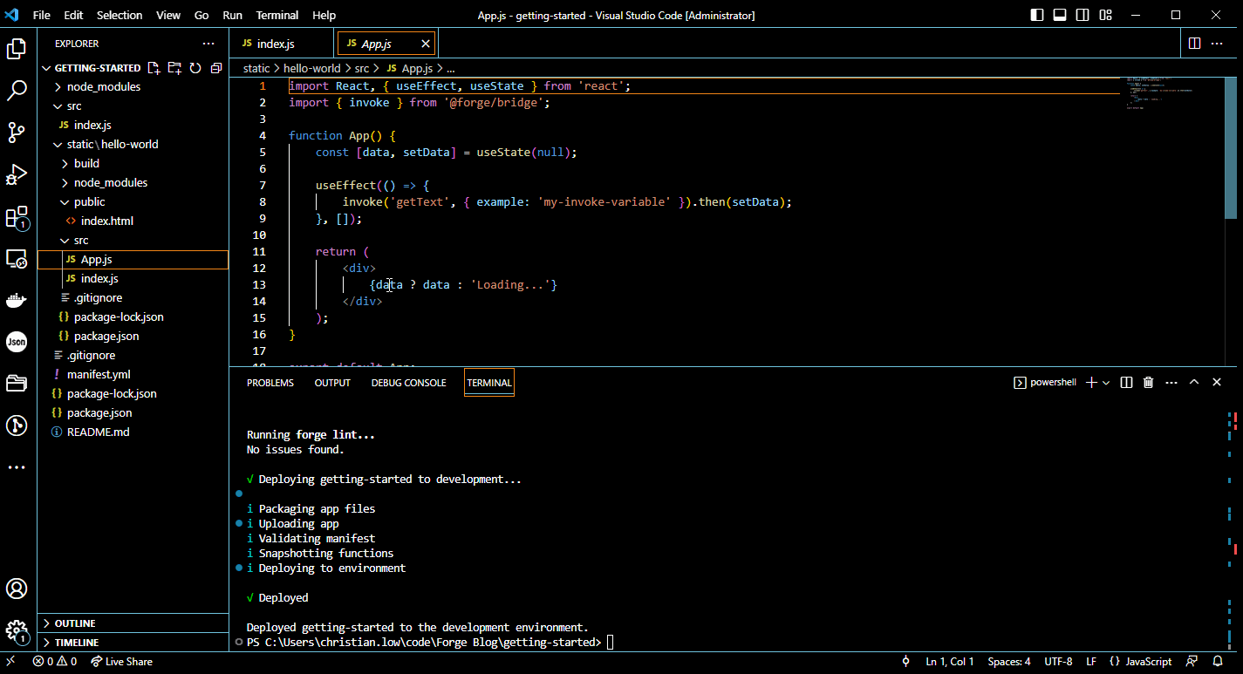1243x674 pixels.
Task: Open the Source Control view
Action: [x=17, y=133]
